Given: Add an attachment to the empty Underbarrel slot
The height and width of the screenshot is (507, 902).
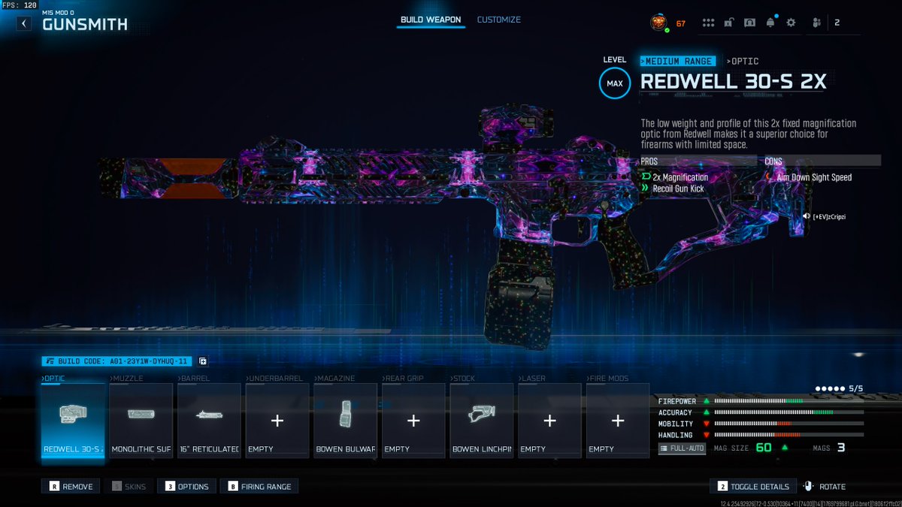Looking at the screenshot, I should tap(277, 420).
